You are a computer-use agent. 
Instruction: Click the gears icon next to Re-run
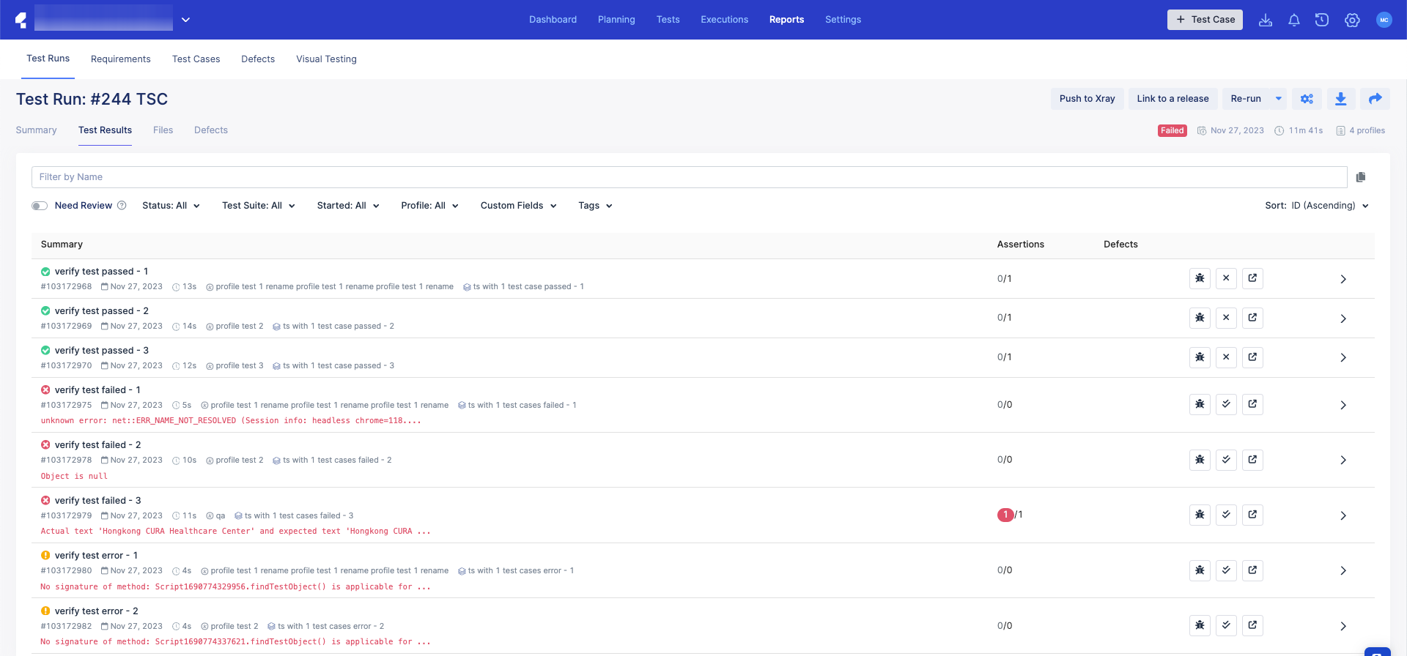point(1307,99)
